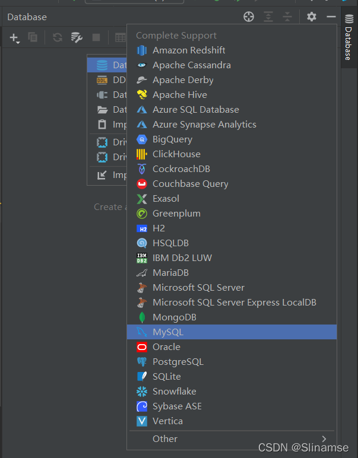
Task: Select SQLite
Action: coord(232,377)
